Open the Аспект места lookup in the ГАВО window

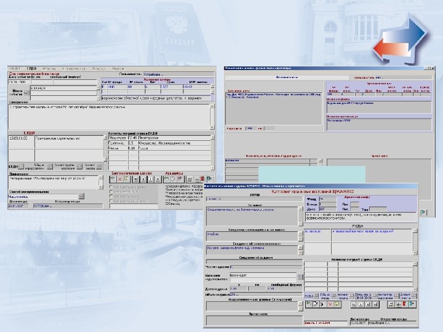coord(99,166)
